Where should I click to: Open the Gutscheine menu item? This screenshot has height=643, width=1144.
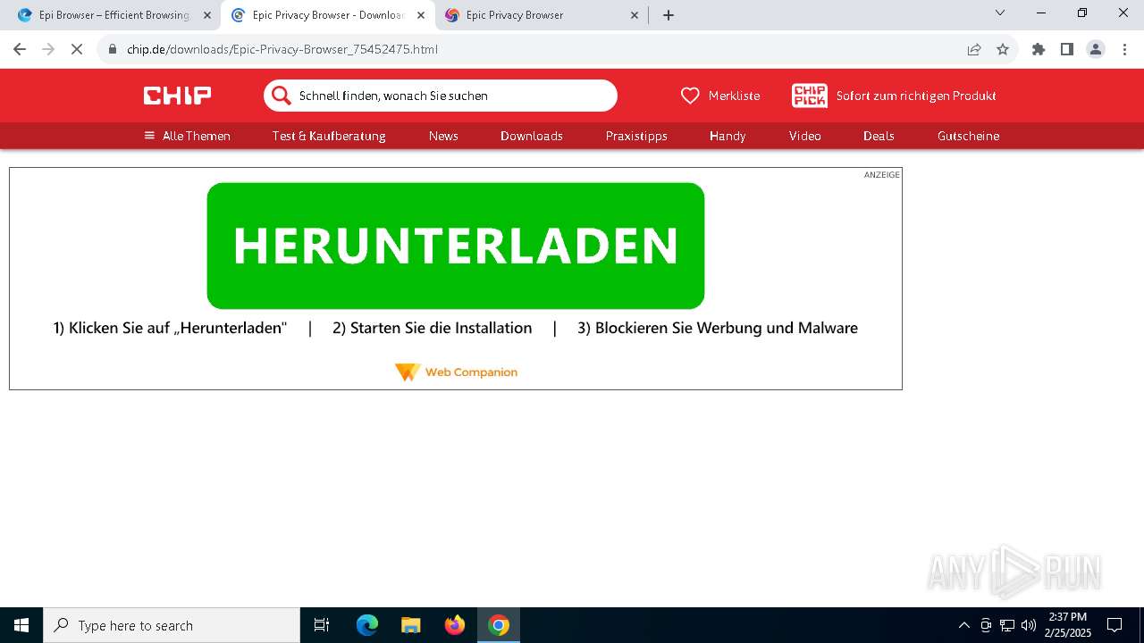pos(968,136)
